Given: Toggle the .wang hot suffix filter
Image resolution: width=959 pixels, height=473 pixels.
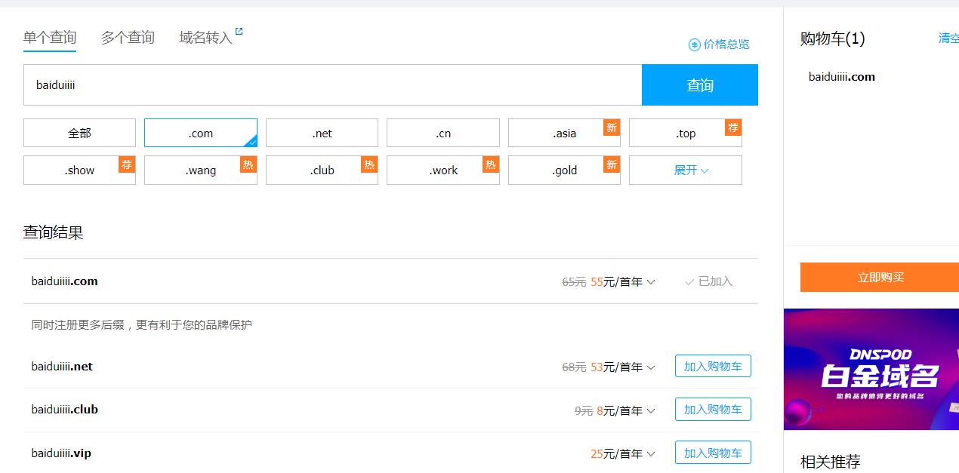Looking at the screenshot, I should click(200, 170).
